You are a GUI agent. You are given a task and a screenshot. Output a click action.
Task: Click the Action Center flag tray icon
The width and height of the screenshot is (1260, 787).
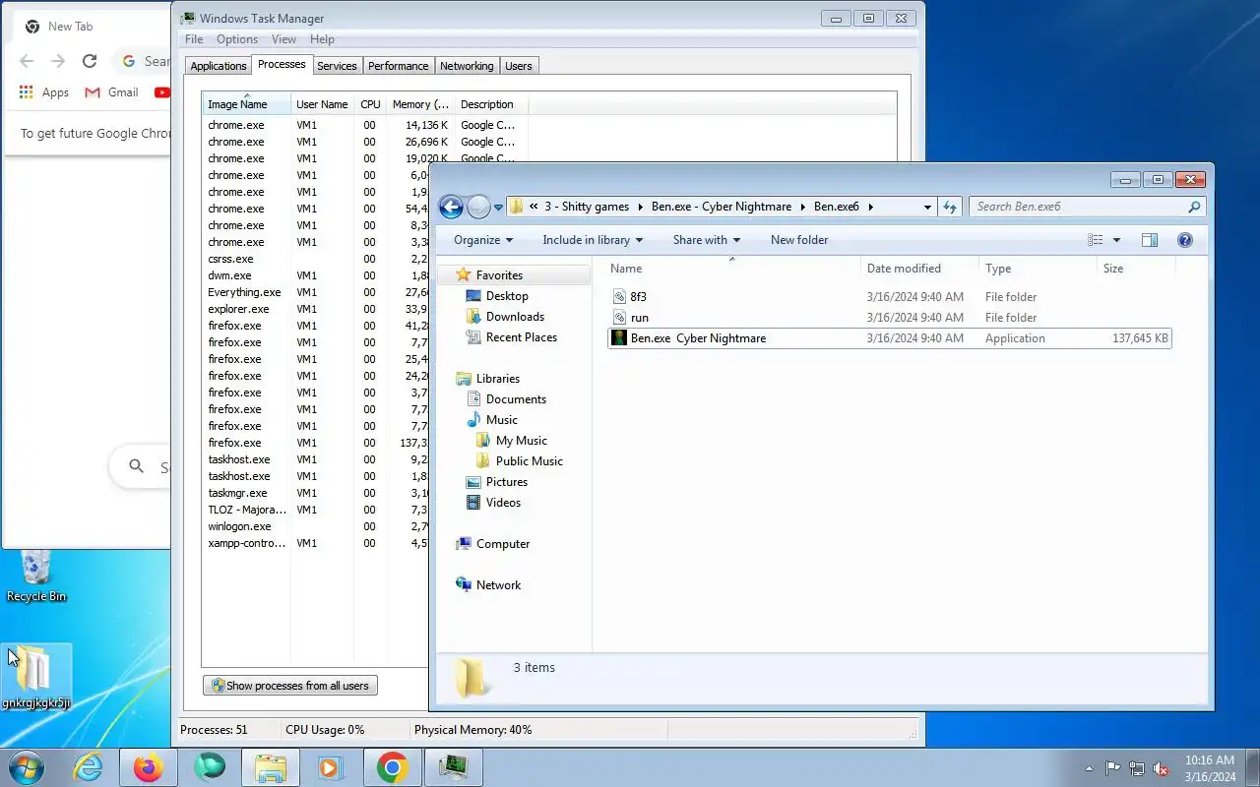(x=1112, y=768)
